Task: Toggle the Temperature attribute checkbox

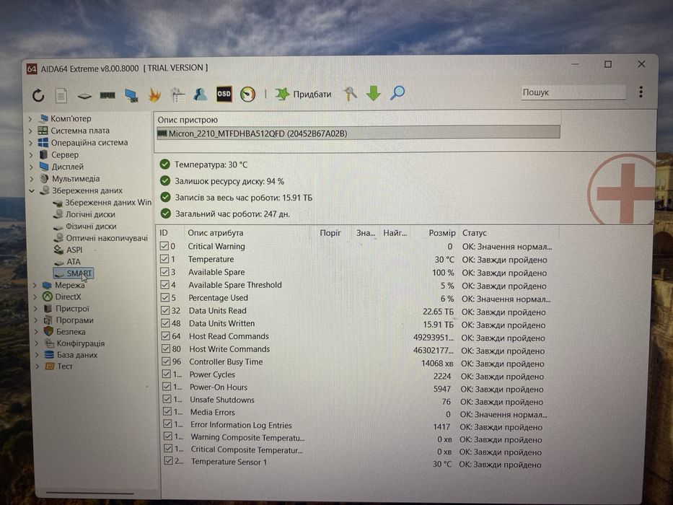Action: pyautogui.click(x=164, y=259)
